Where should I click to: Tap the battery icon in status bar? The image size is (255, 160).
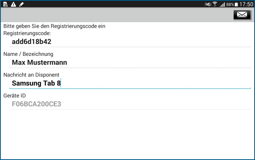click(x=236, y=4)
